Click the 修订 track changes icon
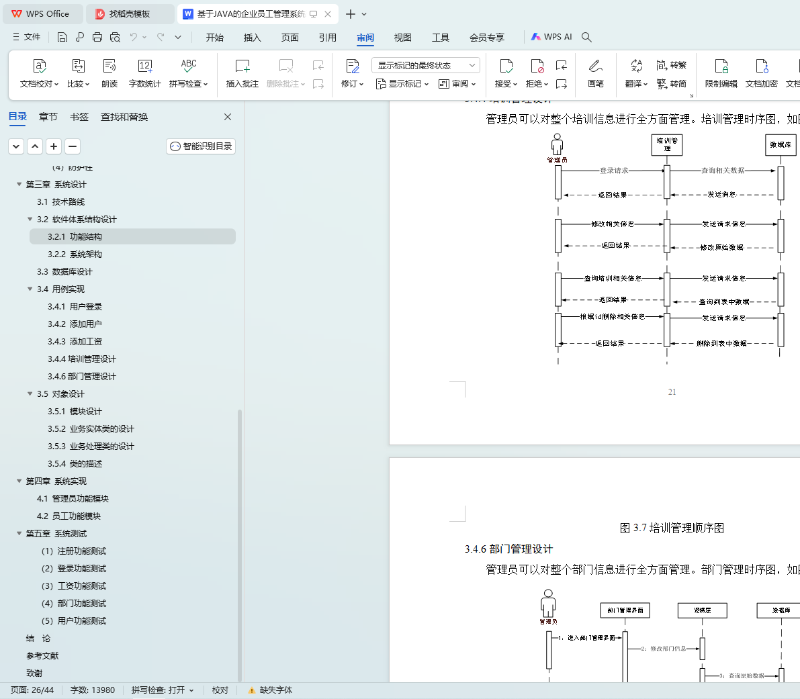The height and width of the screenshot is (699, 800). tap(352, 66)
